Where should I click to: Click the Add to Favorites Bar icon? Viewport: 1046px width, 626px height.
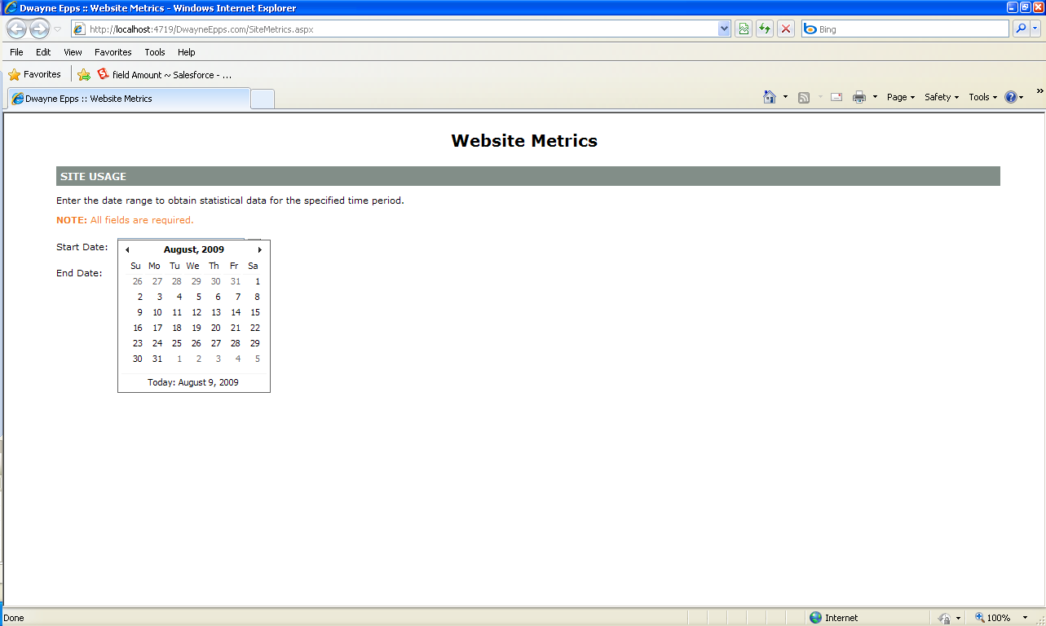point(83,74)
